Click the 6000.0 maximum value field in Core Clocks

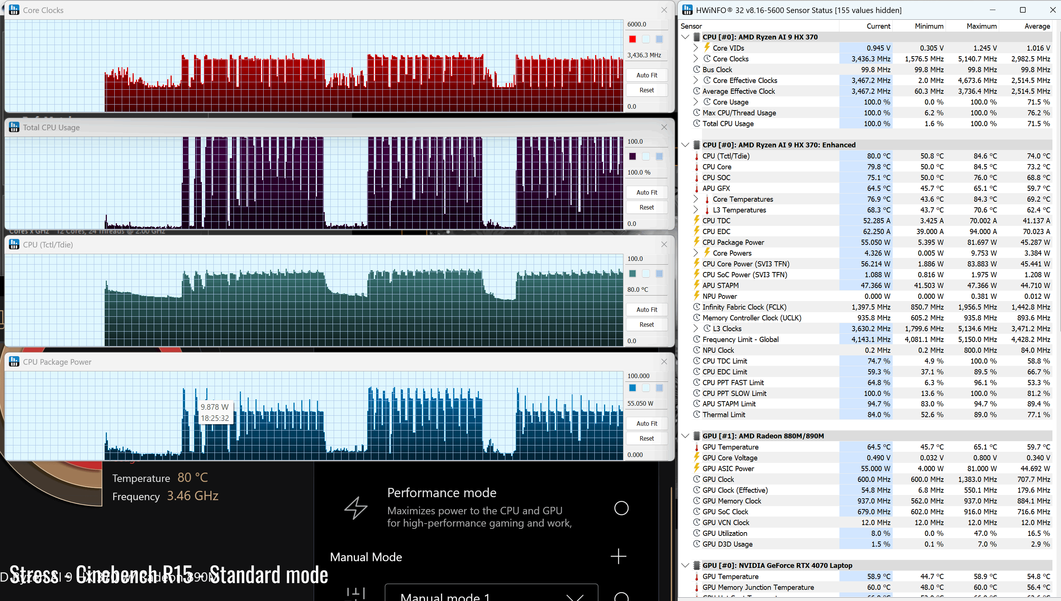pos(647,24)
